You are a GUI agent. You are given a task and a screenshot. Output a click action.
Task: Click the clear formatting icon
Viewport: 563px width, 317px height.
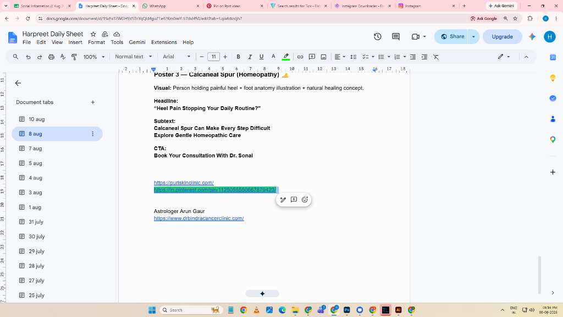point(436,57)
